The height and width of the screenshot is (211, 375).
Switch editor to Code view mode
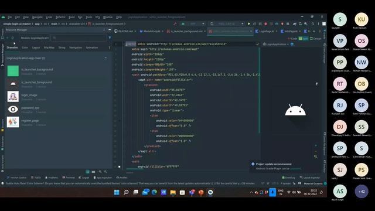pyautogui.click(x=292, y=39)
